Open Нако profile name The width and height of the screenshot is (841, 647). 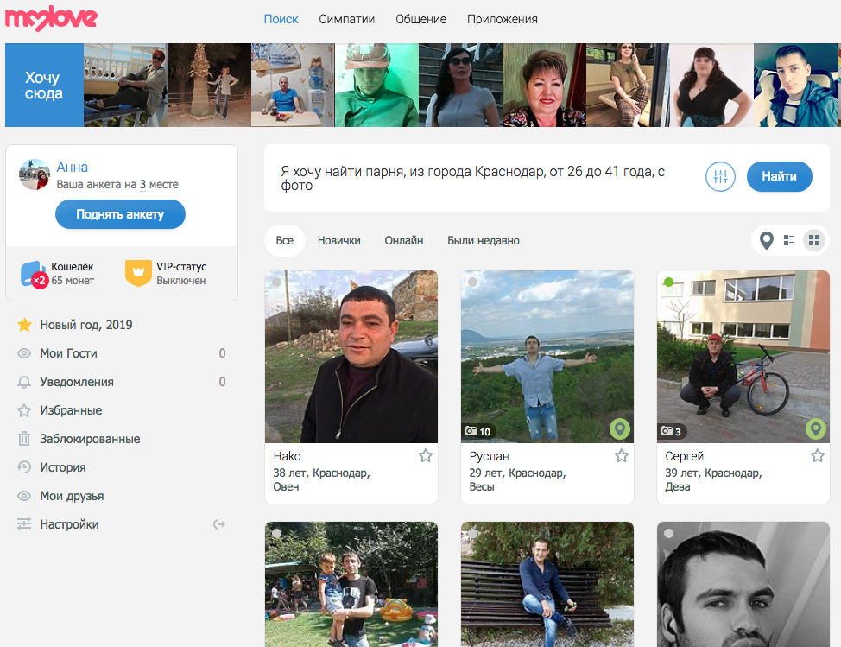pos(287,456)
